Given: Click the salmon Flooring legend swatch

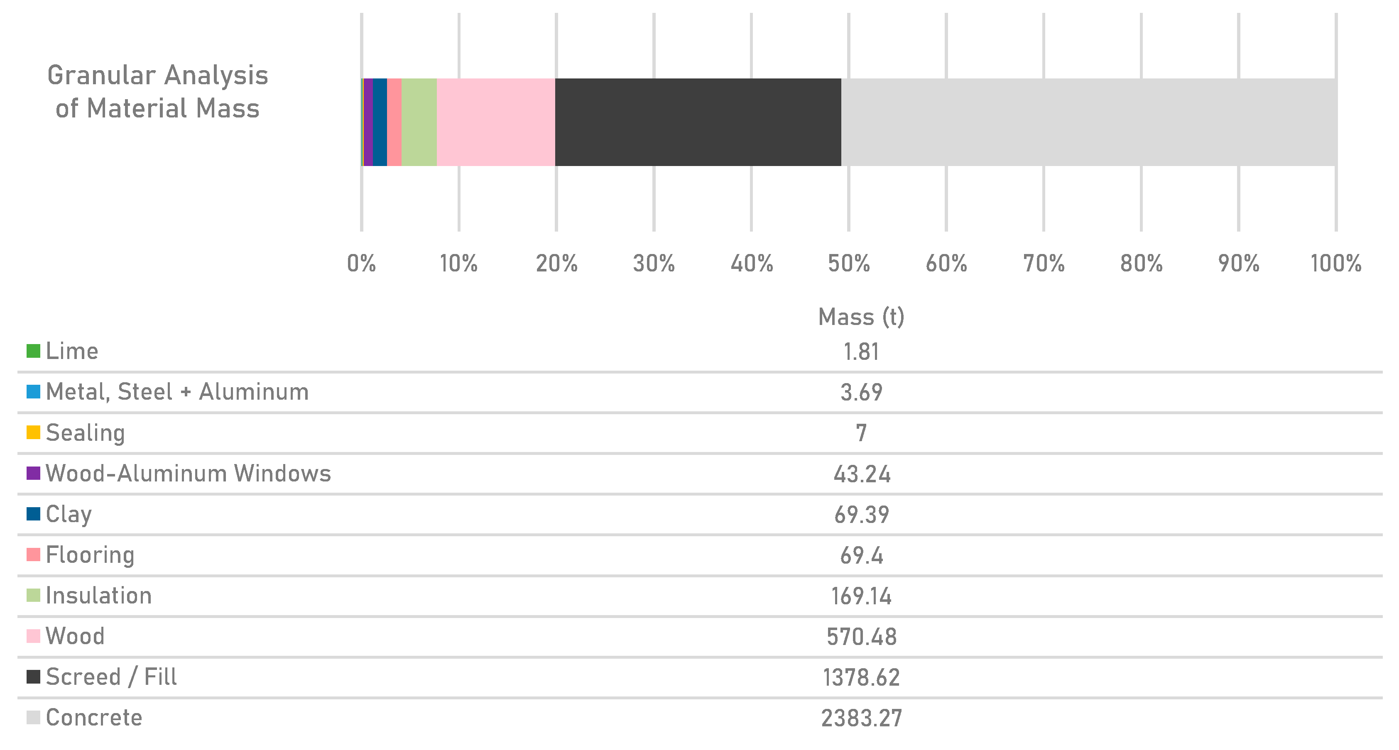Looking at the screenshot, I should click(x=33, y=555).
